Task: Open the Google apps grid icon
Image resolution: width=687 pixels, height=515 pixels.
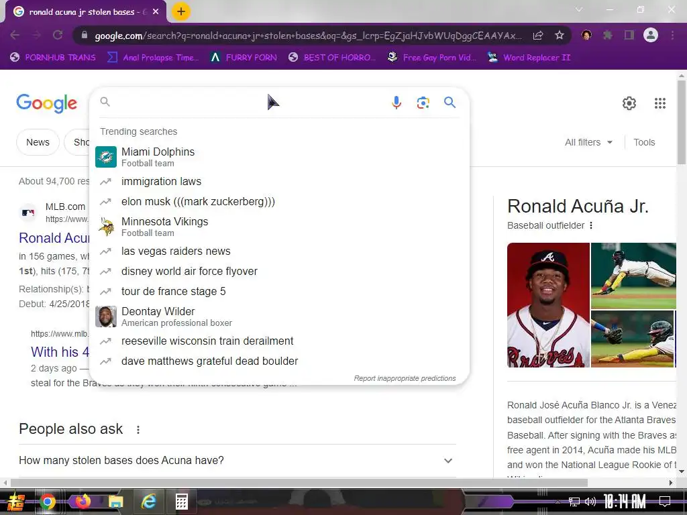Action: coord(660,103)
